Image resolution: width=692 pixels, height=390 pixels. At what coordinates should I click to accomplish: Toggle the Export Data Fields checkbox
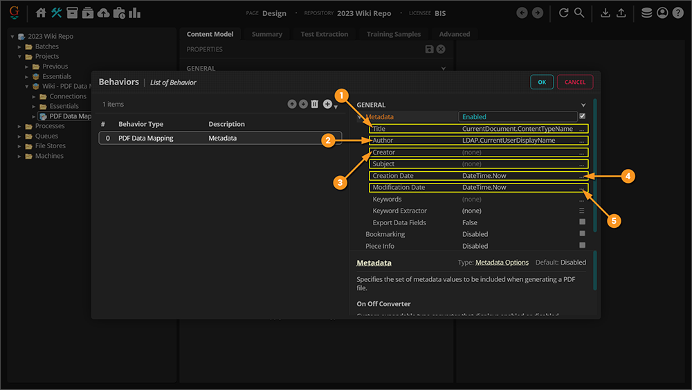click(x=582, y=222)
